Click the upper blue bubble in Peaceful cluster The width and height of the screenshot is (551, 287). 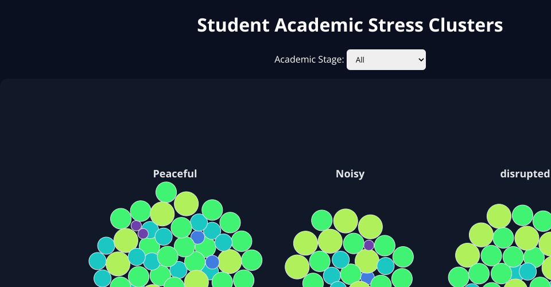coord(197,237)
